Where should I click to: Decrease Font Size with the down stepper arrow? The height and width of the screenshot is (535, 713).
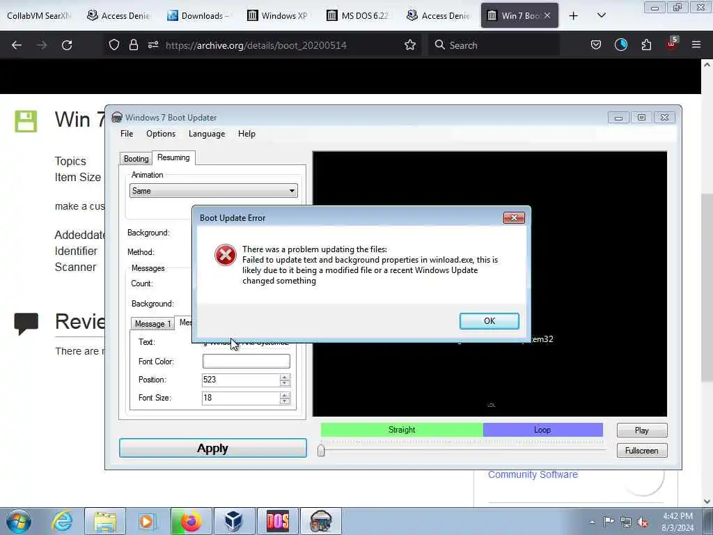tap(285, 401)
